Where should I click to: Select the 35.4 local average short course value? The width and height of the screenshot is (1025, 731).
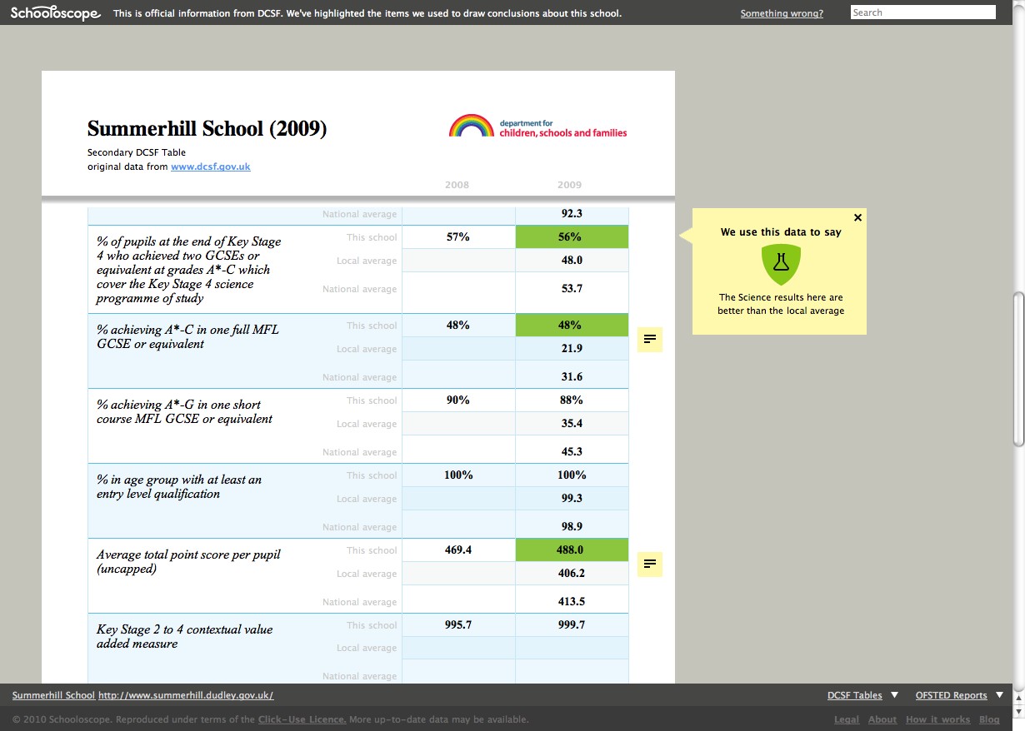(x=572, y=423)
